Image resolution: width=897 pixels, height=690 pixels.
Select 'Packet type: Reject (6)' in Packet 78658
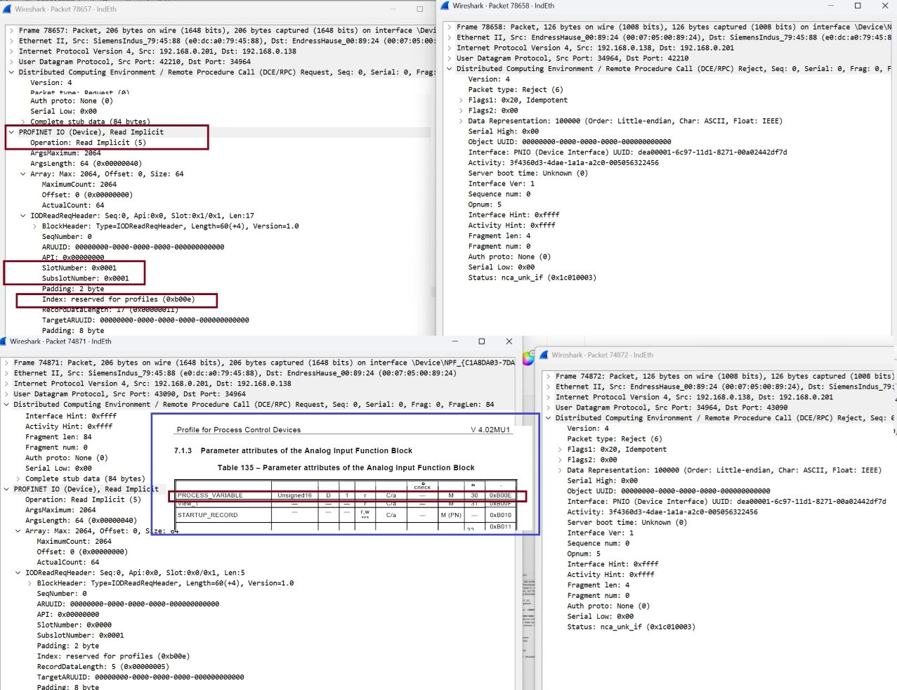tap(516, 90)
